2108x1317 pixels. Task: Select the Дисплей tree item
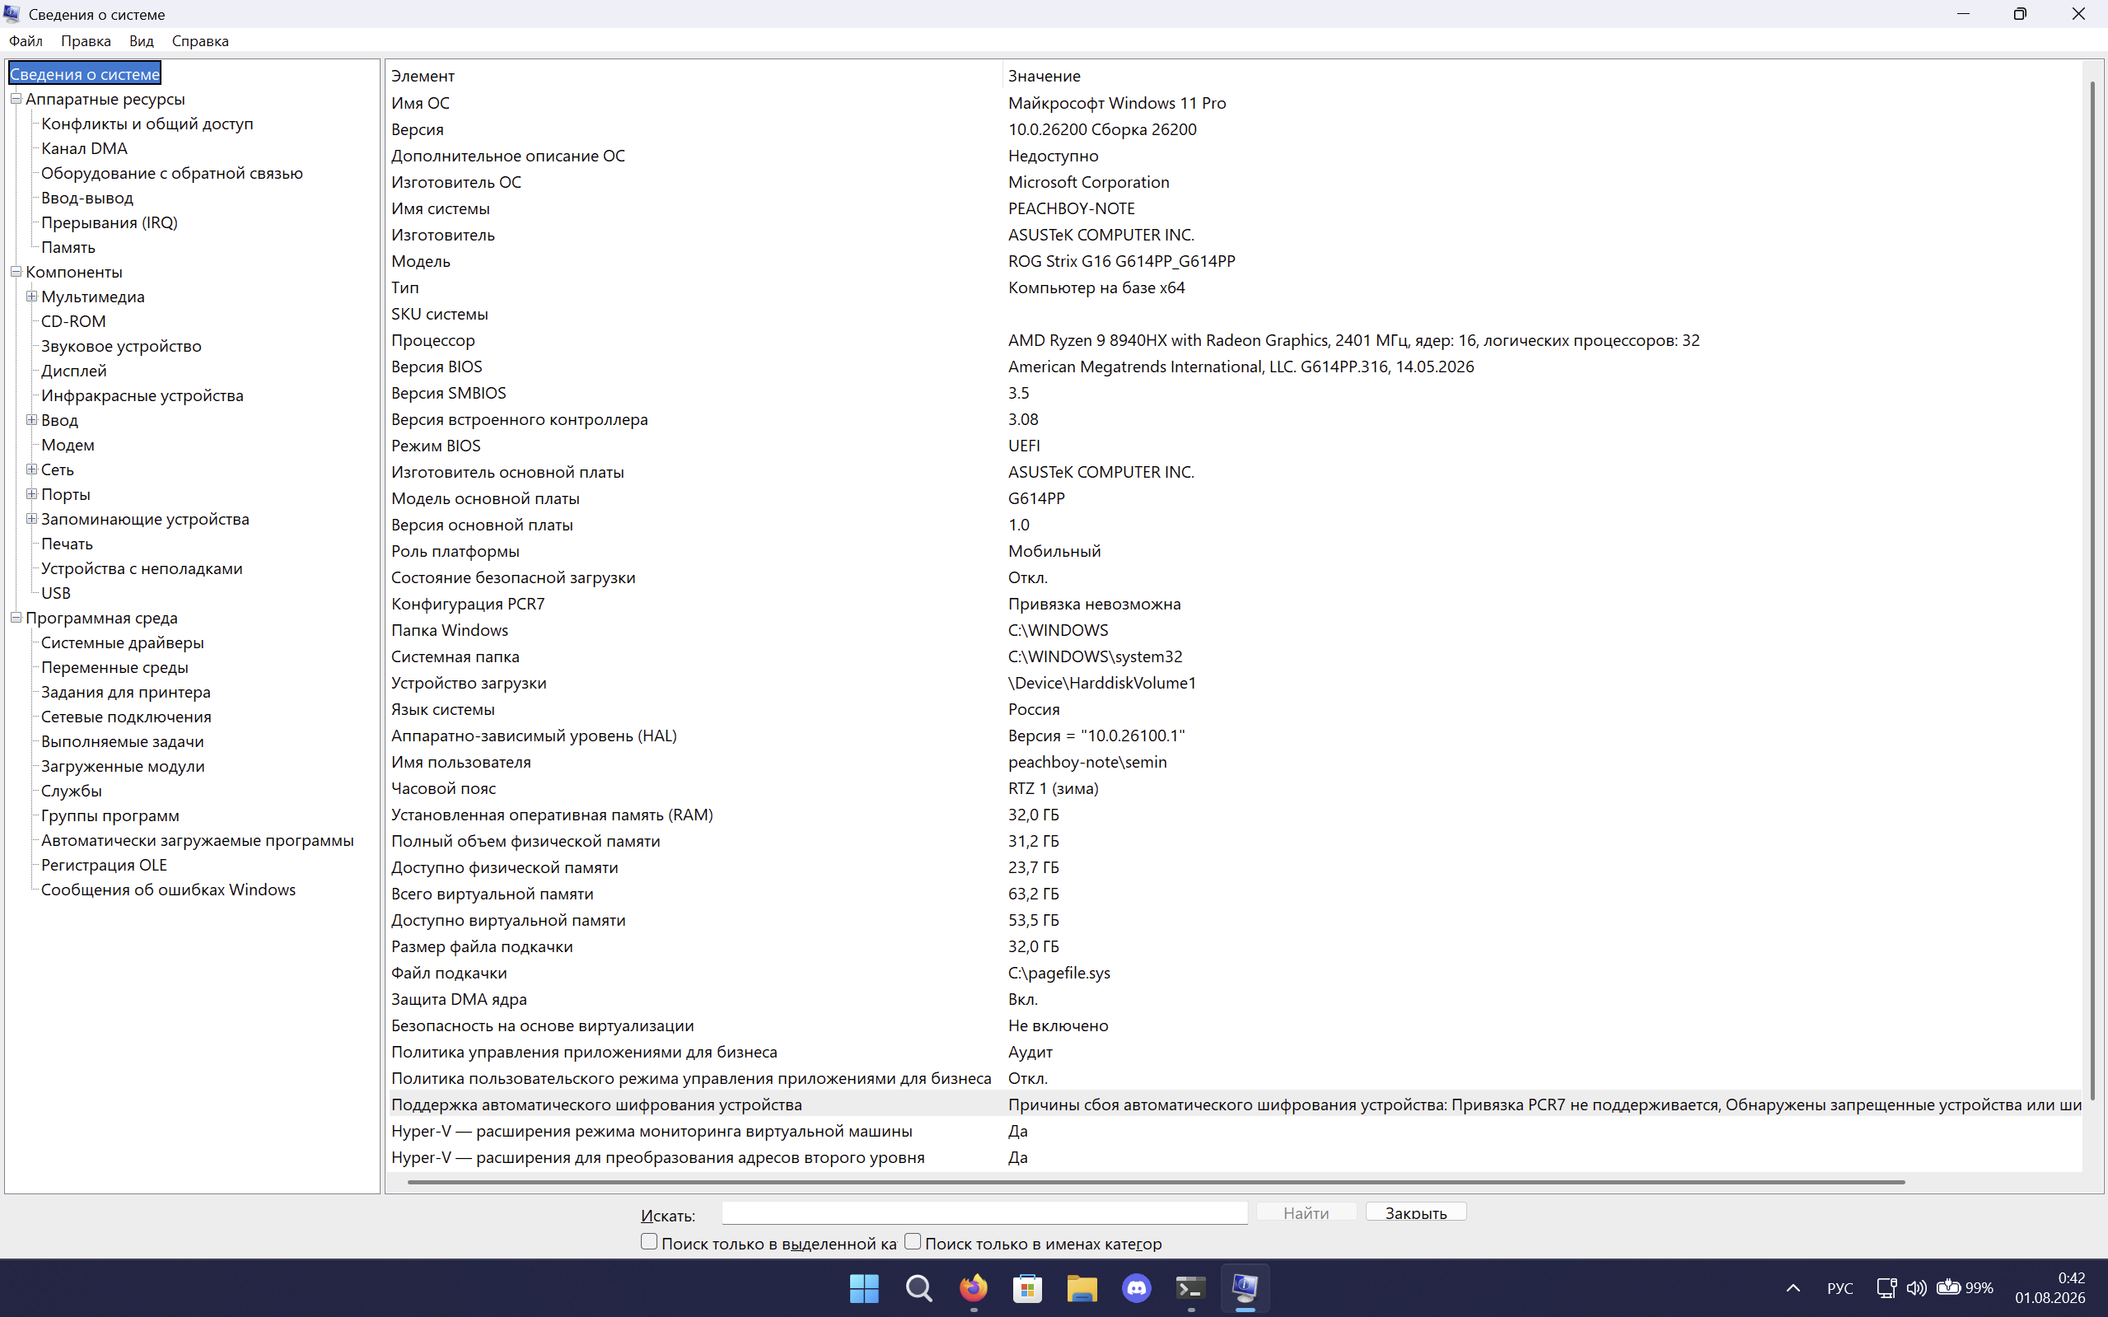[74, 371]
